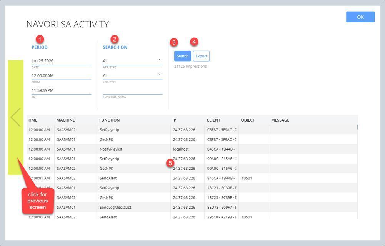385x246 pixels.
Task: Edit the From time 12:00:00AM
Action: 62,75
